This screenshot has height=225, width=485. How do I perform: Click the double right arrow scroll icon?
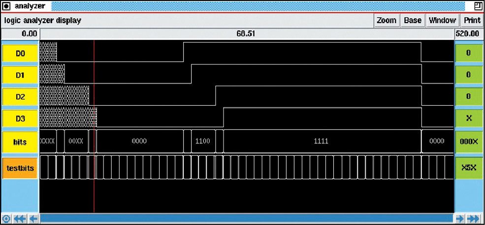(473, 219)
